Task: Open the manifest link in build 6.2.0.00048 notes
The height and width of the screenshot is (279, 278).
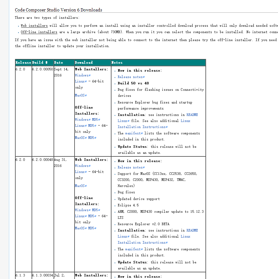Action: tap(134, 249)
